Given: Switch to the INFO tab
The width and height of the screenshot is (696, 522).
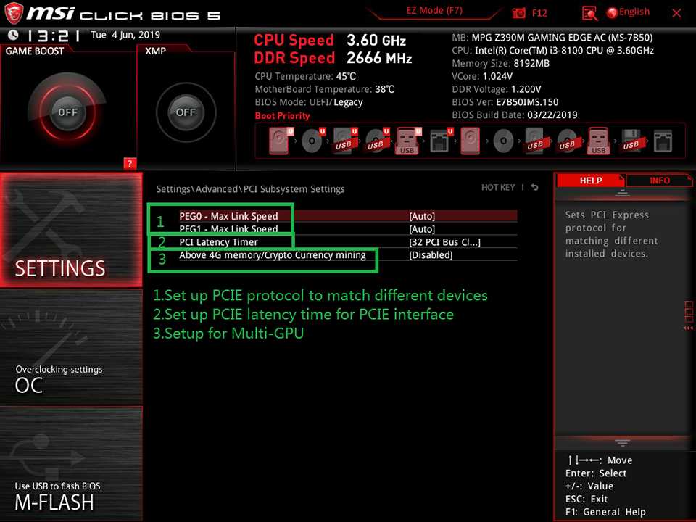Looking at the screenshot, I should [659, 181].
